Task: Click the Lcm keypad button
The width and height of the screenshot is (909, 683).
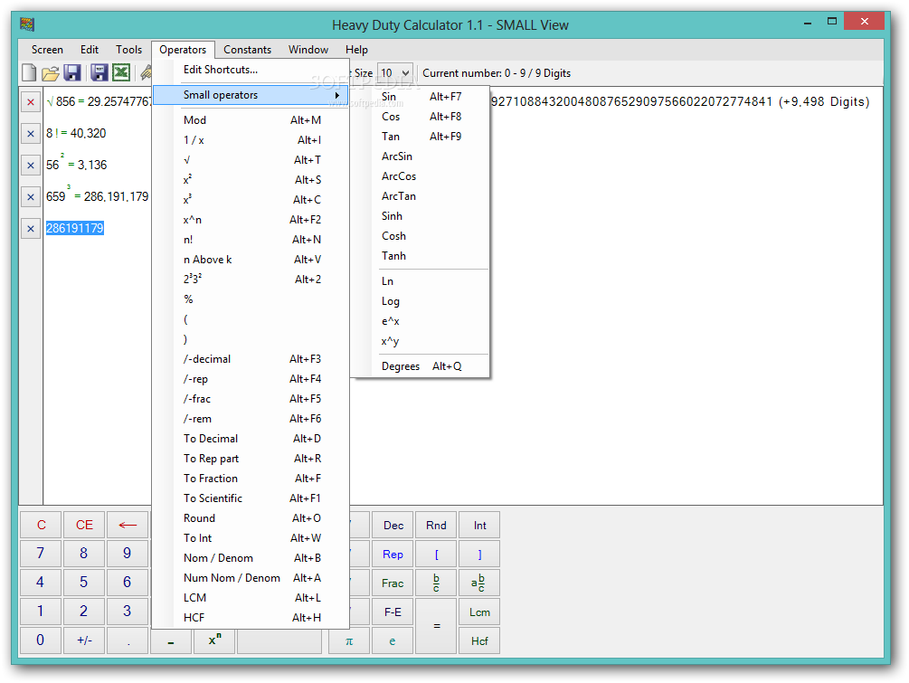Action: click(x=478, y=612)
